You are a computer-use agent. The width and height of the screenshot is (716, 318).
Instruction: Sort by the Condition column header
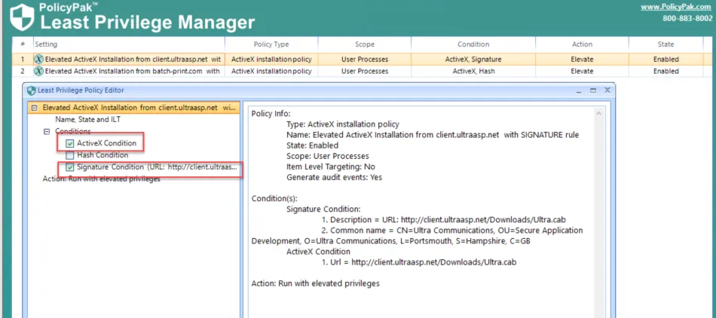[473, 44]
